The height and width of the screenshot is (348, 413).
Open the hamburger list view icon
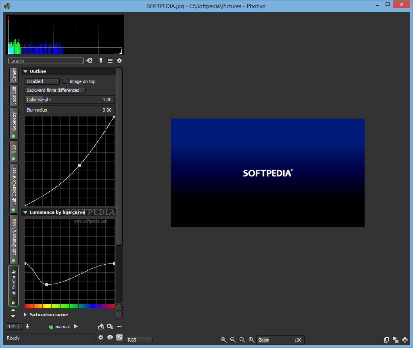click(110, 61)
